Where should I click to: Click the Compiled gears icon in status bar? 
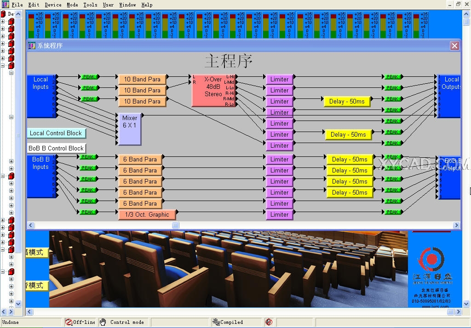[216, 322]
